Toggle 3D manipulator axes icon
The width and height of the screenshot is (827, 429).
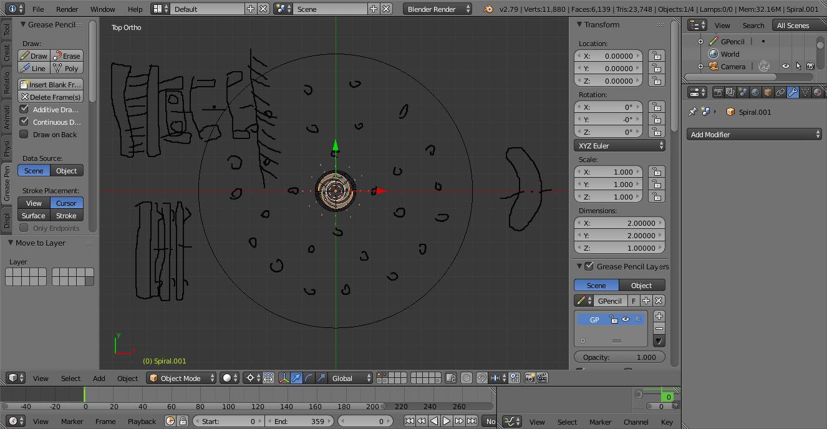[x=284, y=378]
